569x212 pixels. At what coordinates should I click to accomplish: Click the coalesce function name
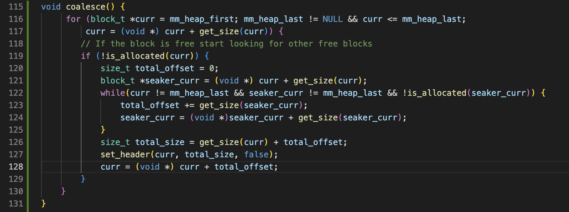tap(86, 7)
